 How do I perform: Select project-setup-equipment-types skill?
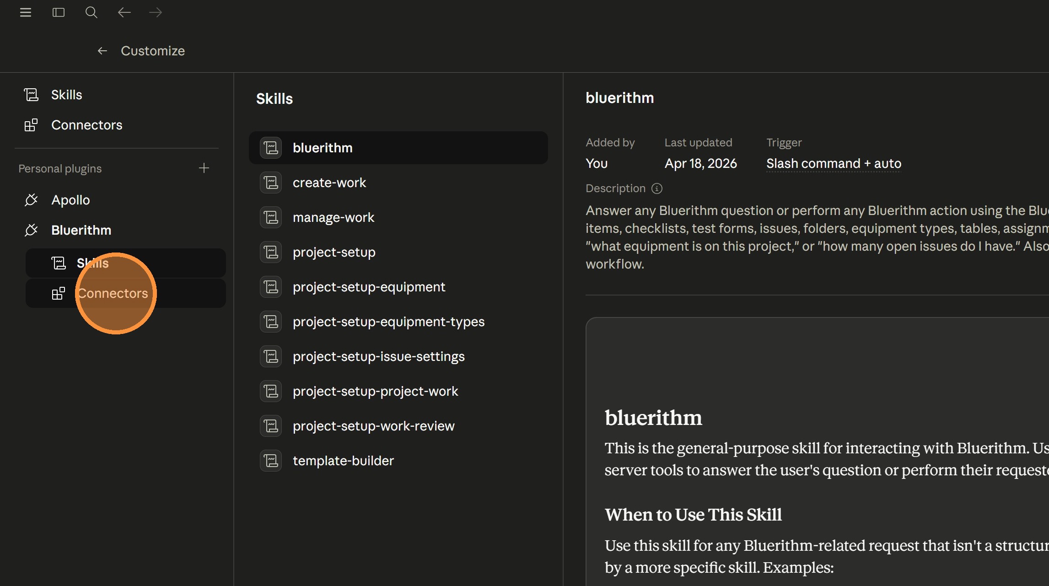click(388, 322)
